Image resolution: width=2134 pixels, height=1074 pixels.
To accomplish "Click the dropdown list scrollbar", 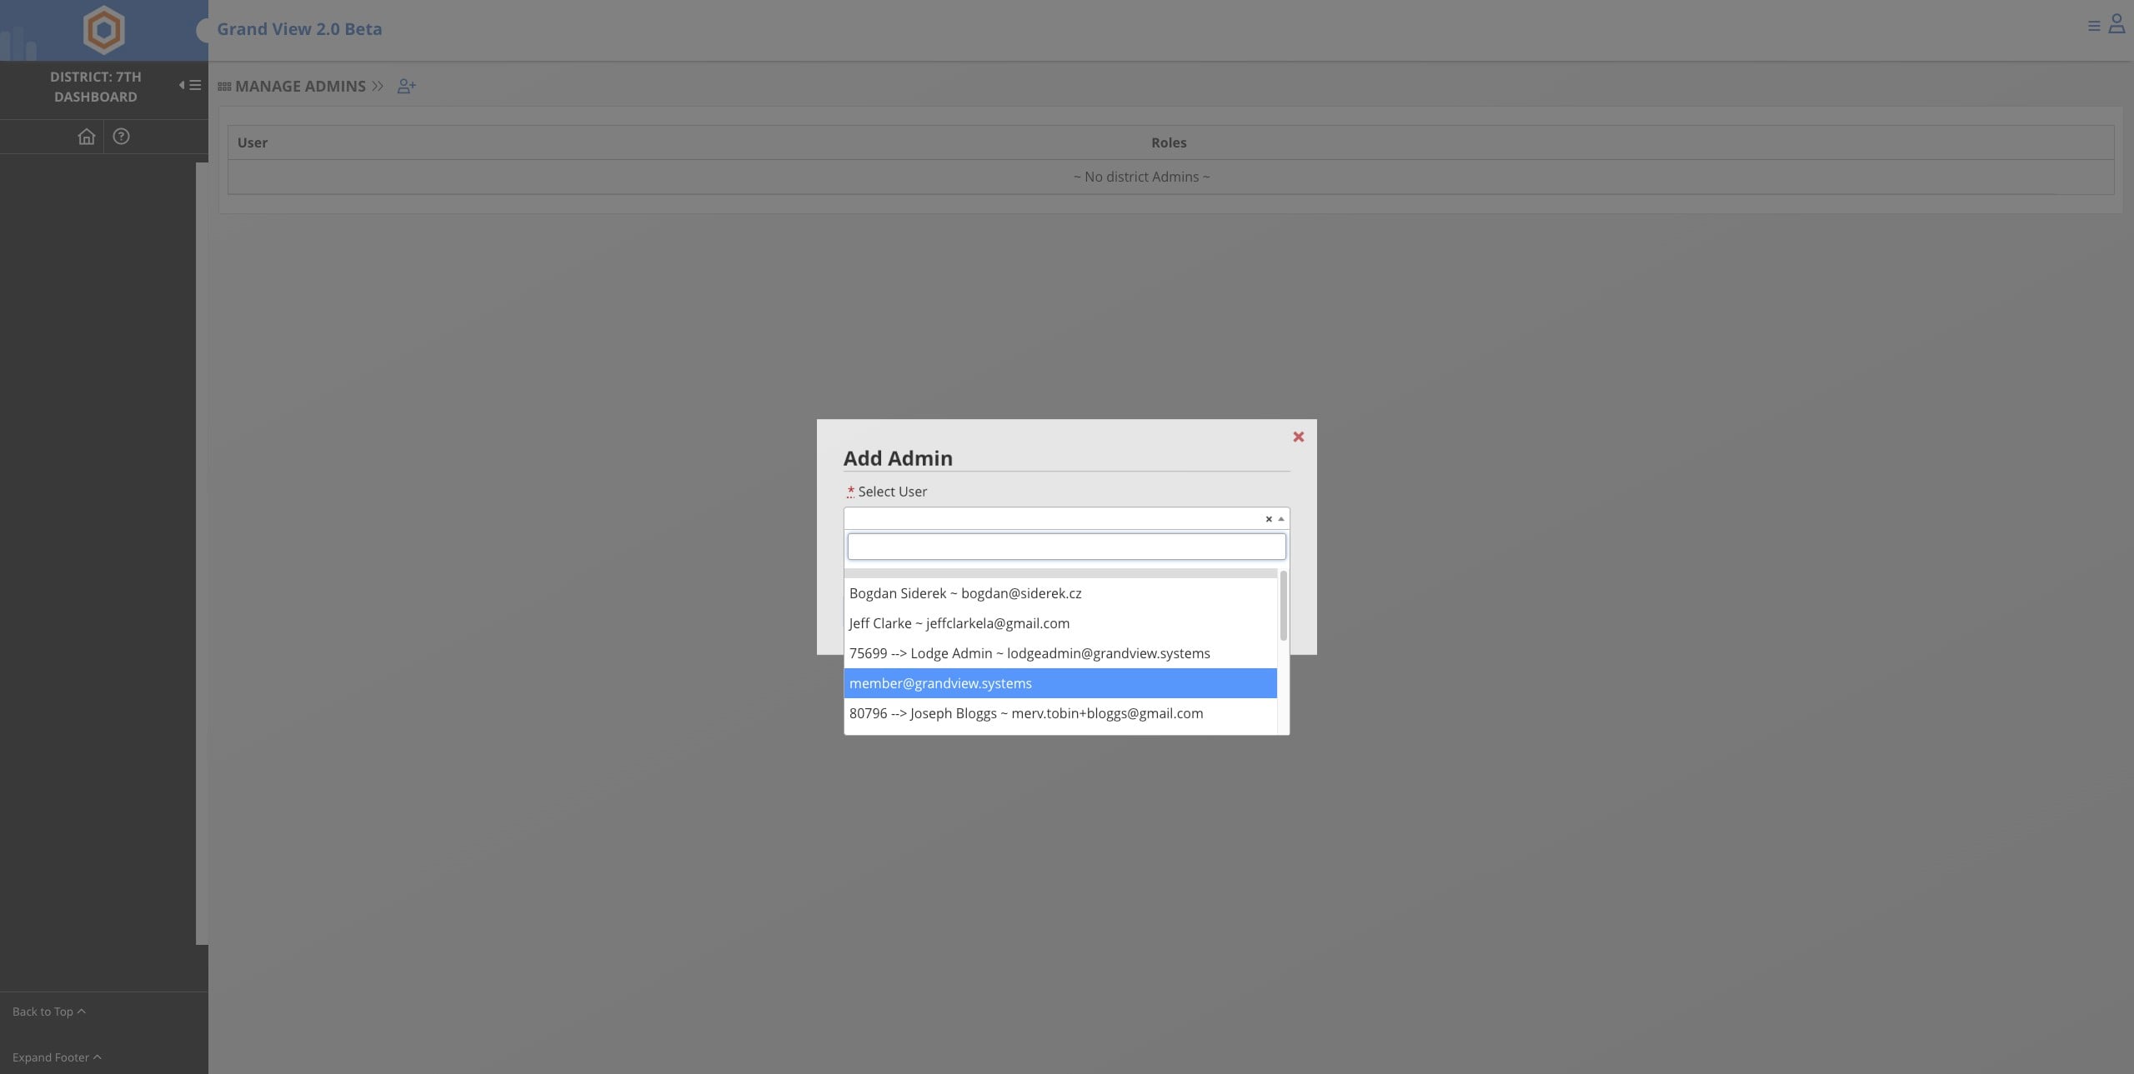I will point(1284,606).
